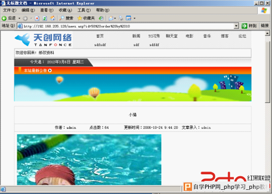Open History with the green clock icon
The width and height of the screenshot is (272, 194).
pos(101,18)
